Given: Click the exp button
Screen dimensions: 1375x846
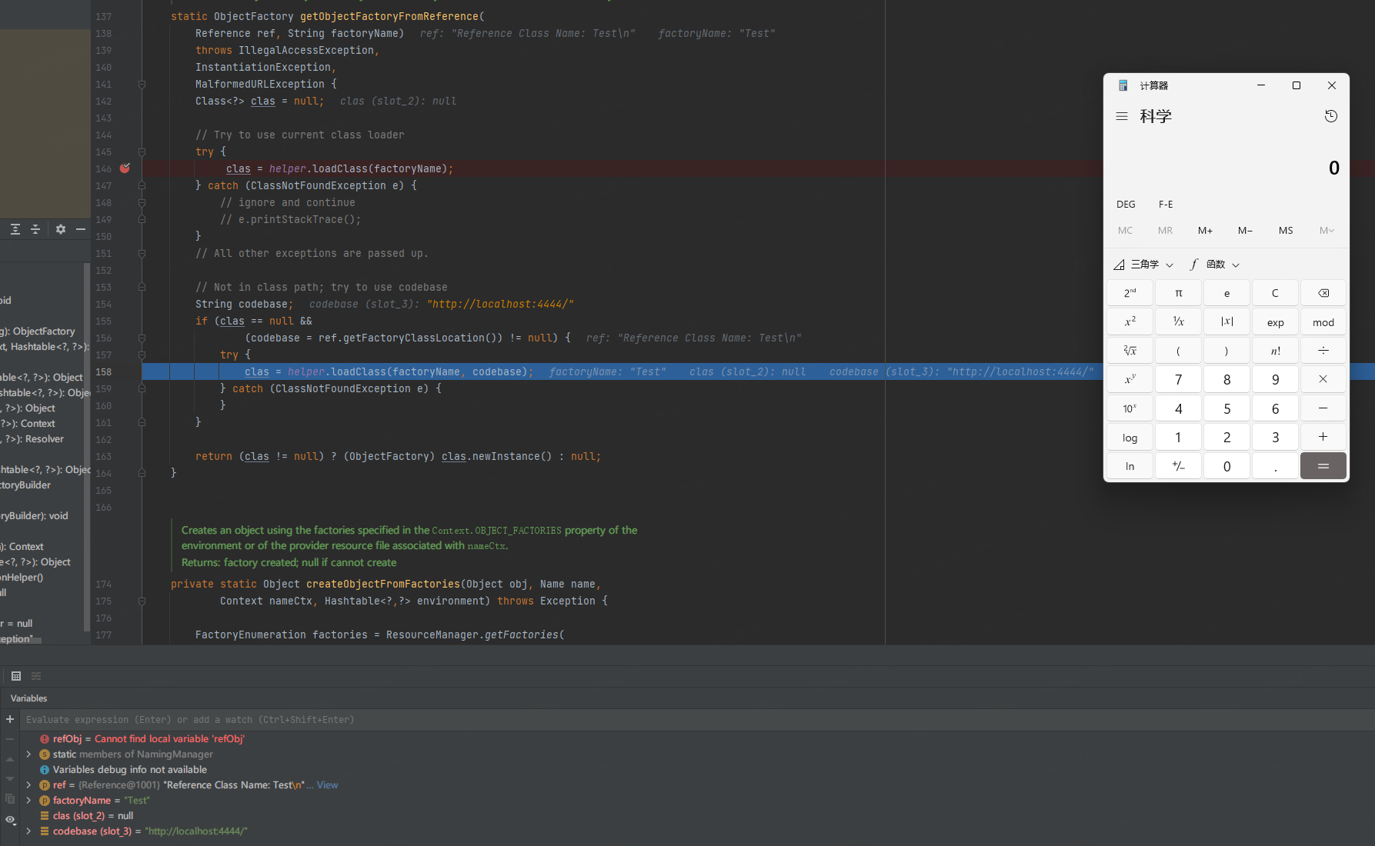Looking at the screenshot, I should 1275,321.
